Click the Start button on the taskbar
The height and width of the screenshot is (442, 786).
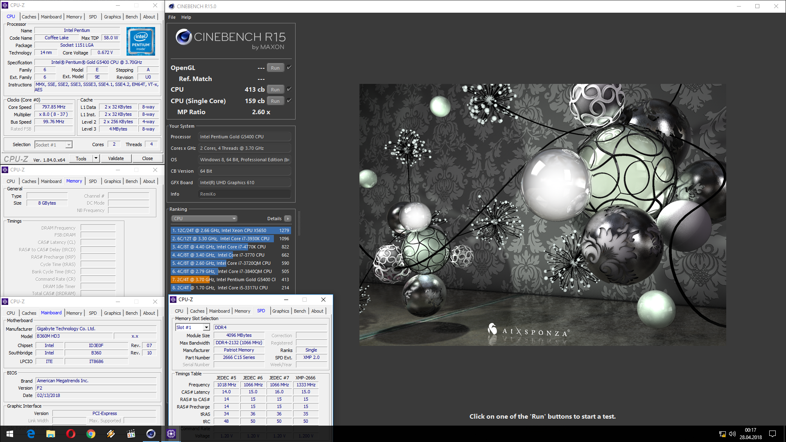coord(10,434)
